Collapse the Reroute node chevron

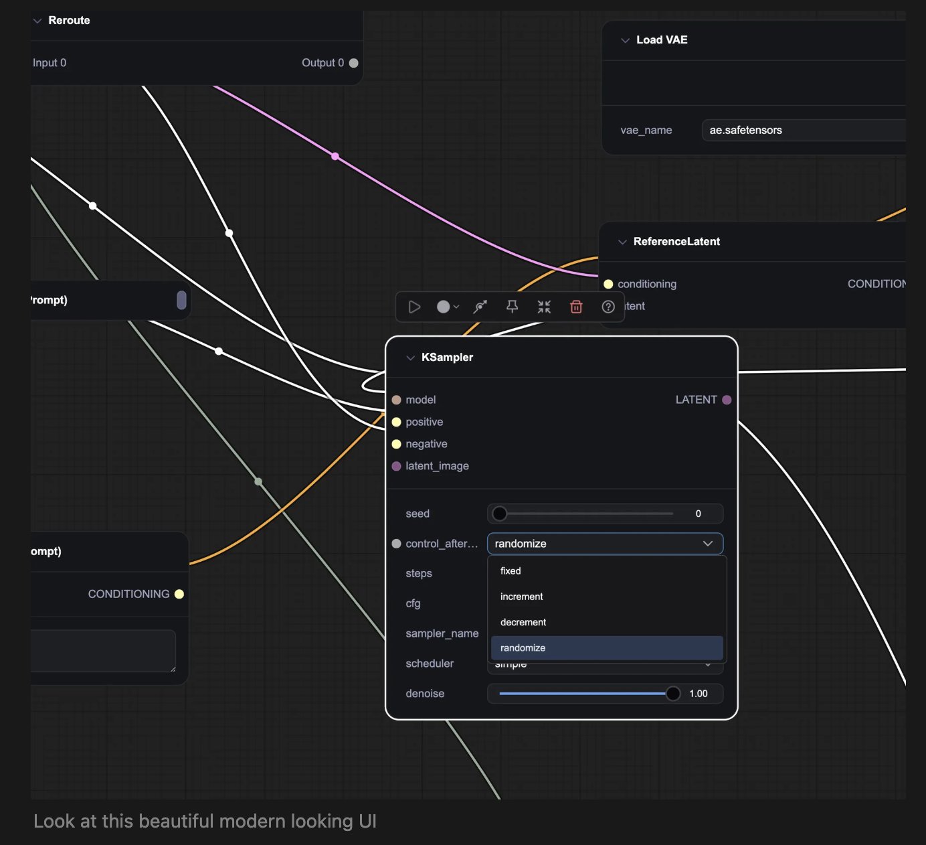coord(37,21)
